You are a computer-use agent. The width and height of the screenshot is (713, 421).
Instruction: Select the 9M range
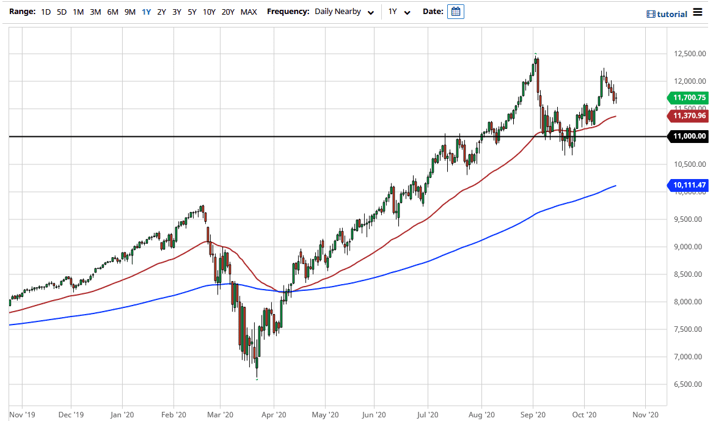129,11
